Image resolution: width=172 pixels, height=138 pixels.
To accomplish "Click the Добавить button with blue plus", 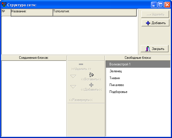I will tap(155, 23).
